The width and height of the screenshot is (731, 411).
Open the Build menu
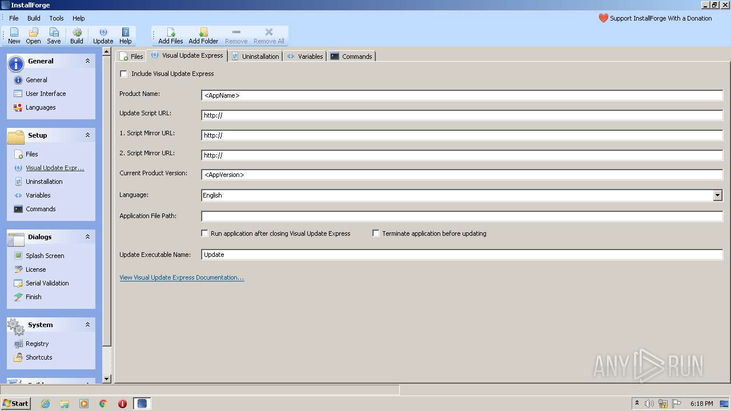point(34,18)
